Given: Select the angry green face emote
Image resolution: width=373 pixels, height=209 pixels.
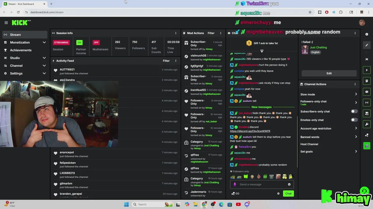Looking at the screenshot, I should coord(265,176).
